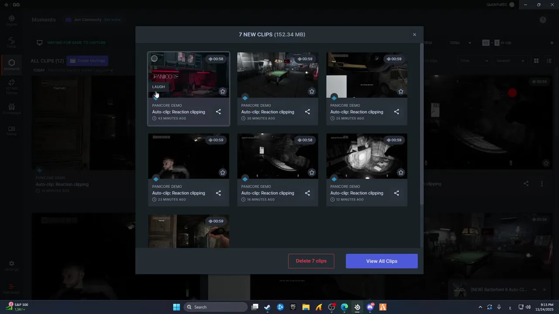This screenshot has height=314, width=559.
Task: Open 3D Aim Trainer in sidebar
Action: pyautogui.click(x=12, y=87)
